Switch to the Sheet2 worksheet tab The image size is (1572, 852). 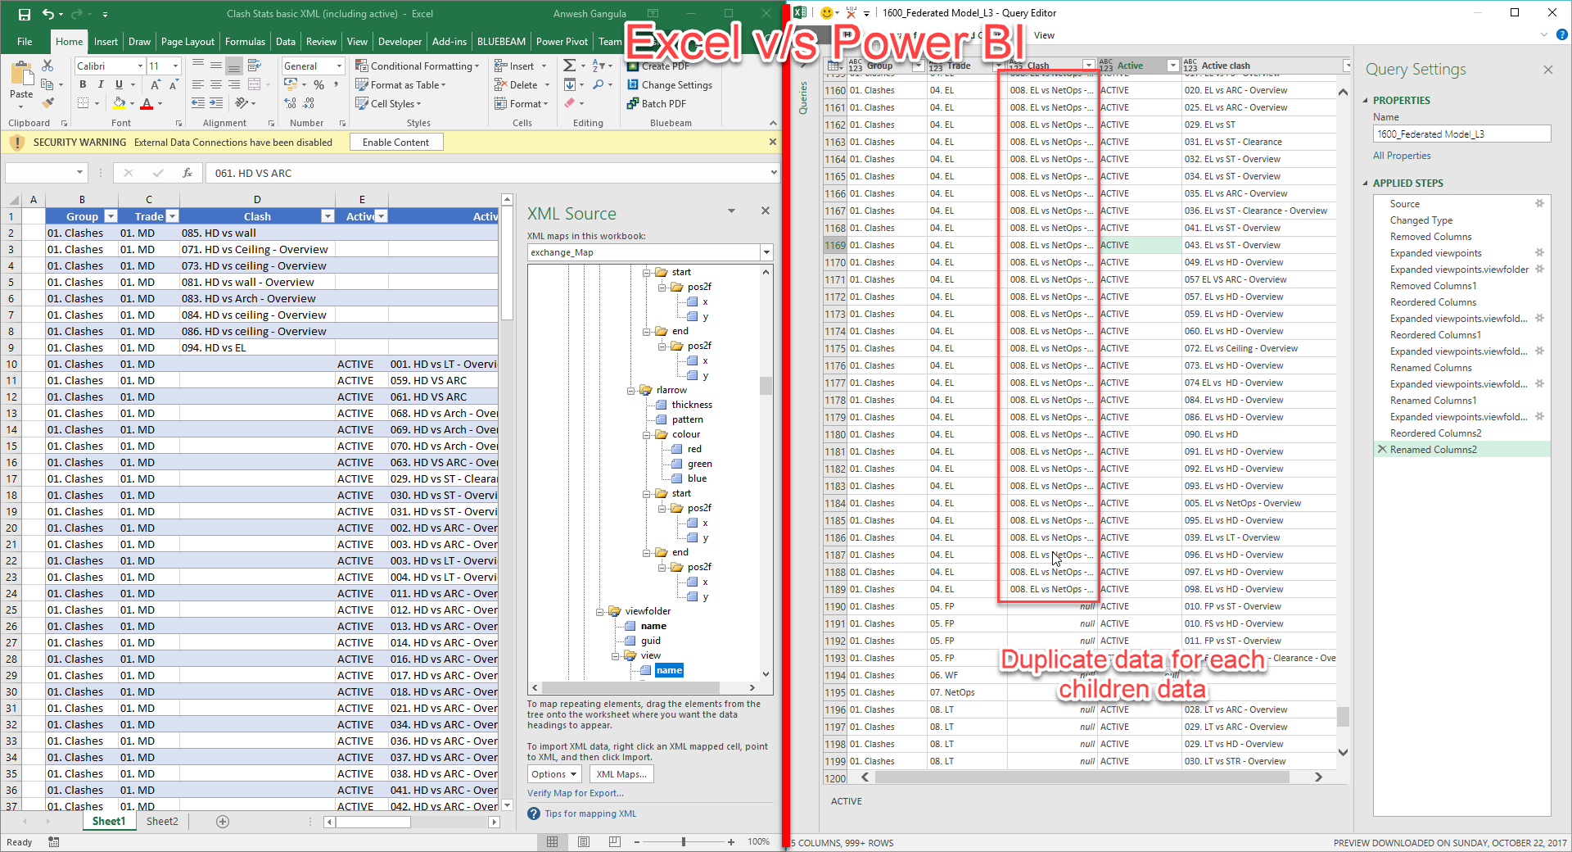[162, 821]
